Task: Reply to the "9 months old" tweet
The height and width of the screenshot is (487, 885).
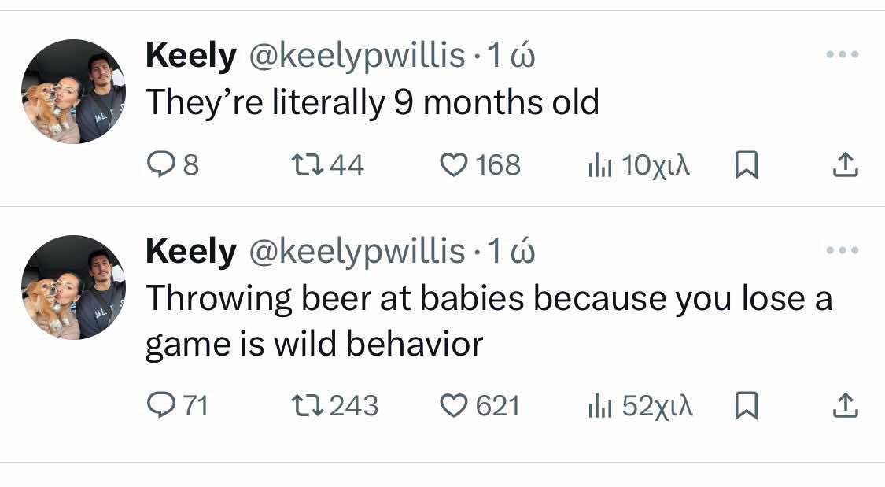Action: (x=160, y=165)
